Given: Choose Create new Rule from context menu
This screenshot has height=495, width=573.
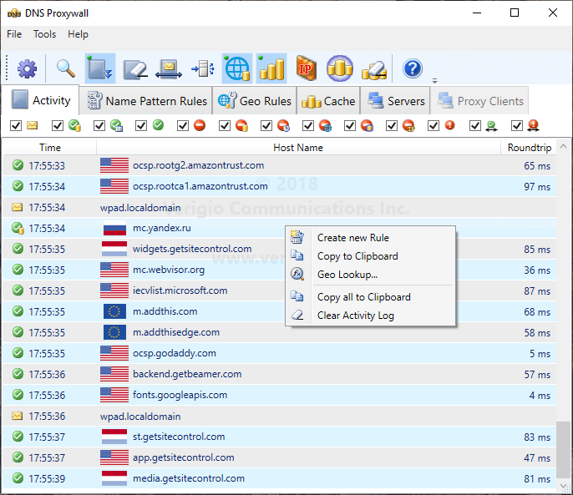Looking at the screenshot, I should pyautogui.click(x=370, y=238).
